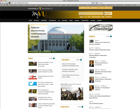Open the C2HR link
The height and width of the screenshot is (109, 140).
(x=89, y=17)
